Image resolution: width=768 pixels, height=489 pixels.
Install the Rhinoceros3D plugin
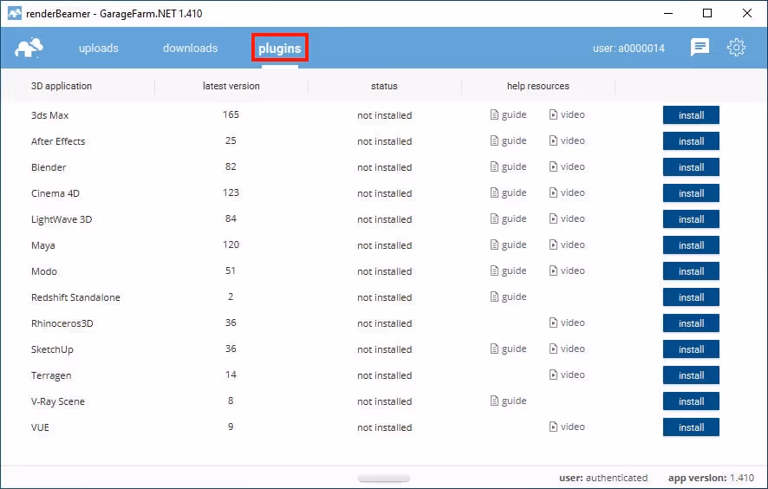click(691, 323)
